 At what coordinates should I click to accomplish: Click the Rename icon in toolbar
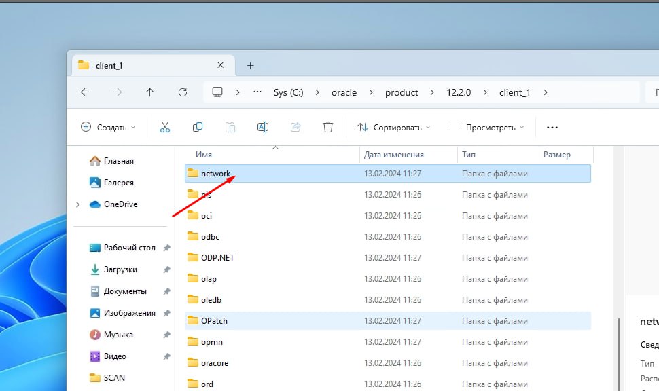(263, 127)
